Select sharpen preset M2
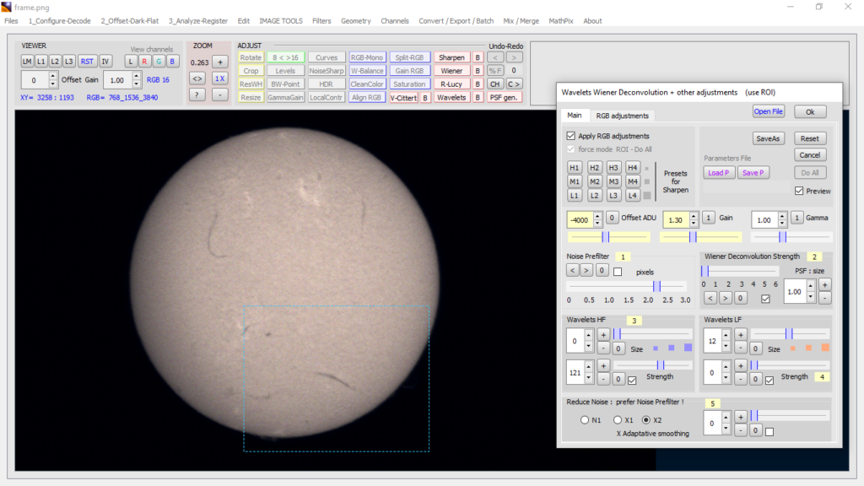The width and height of the screenshot is (864, 486). 594,181
